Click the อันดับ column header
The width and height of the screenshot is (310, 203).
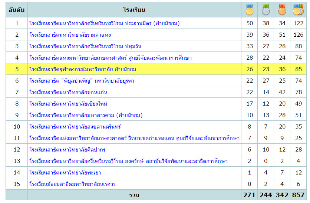tap(17, 10)
